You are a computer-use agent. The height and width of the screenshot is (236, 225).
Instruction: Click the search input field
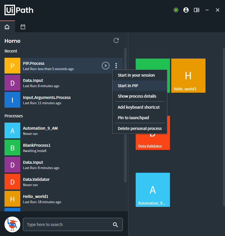67,224
